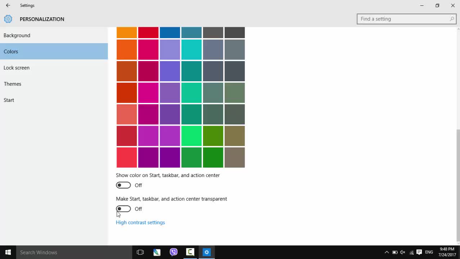Minimize the Settings window
The width and height of the screenshot is (460, 259).
click(x=422, y=5)
